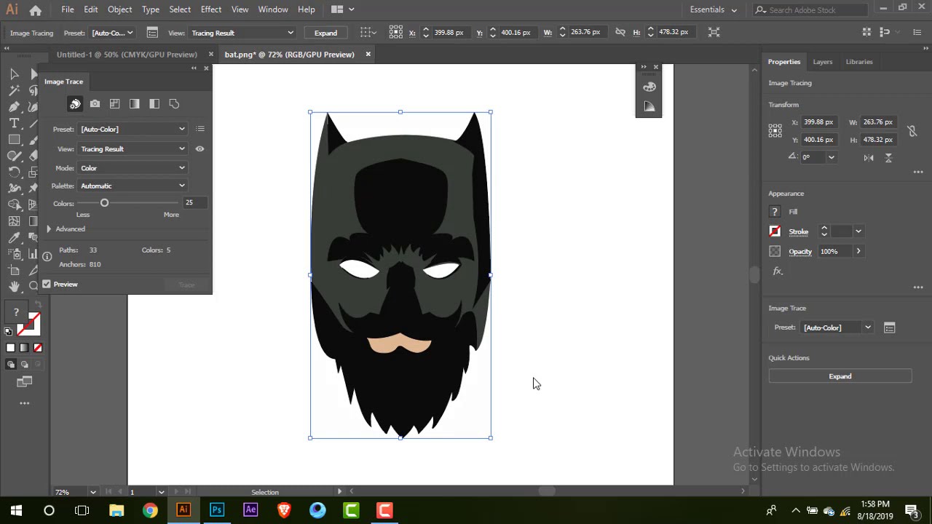Open the Image Trace panel icon in Properties
This screenshot has height=524, width=932.
click(x=889, y=327)
